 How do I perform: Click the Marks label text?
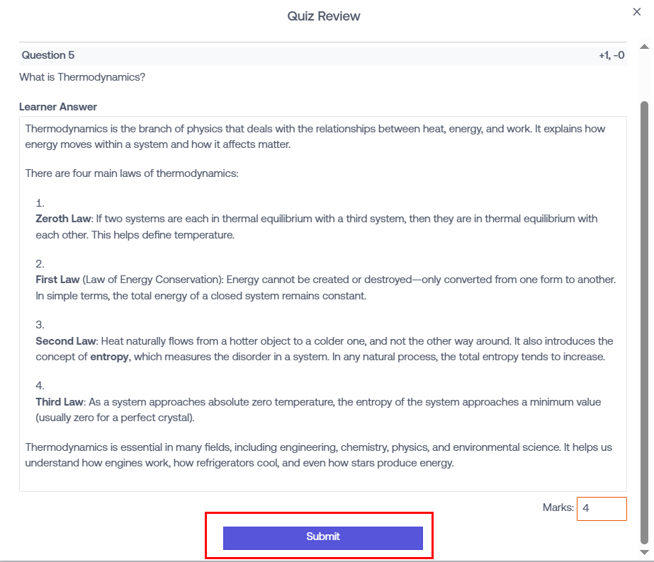point(558,507)
